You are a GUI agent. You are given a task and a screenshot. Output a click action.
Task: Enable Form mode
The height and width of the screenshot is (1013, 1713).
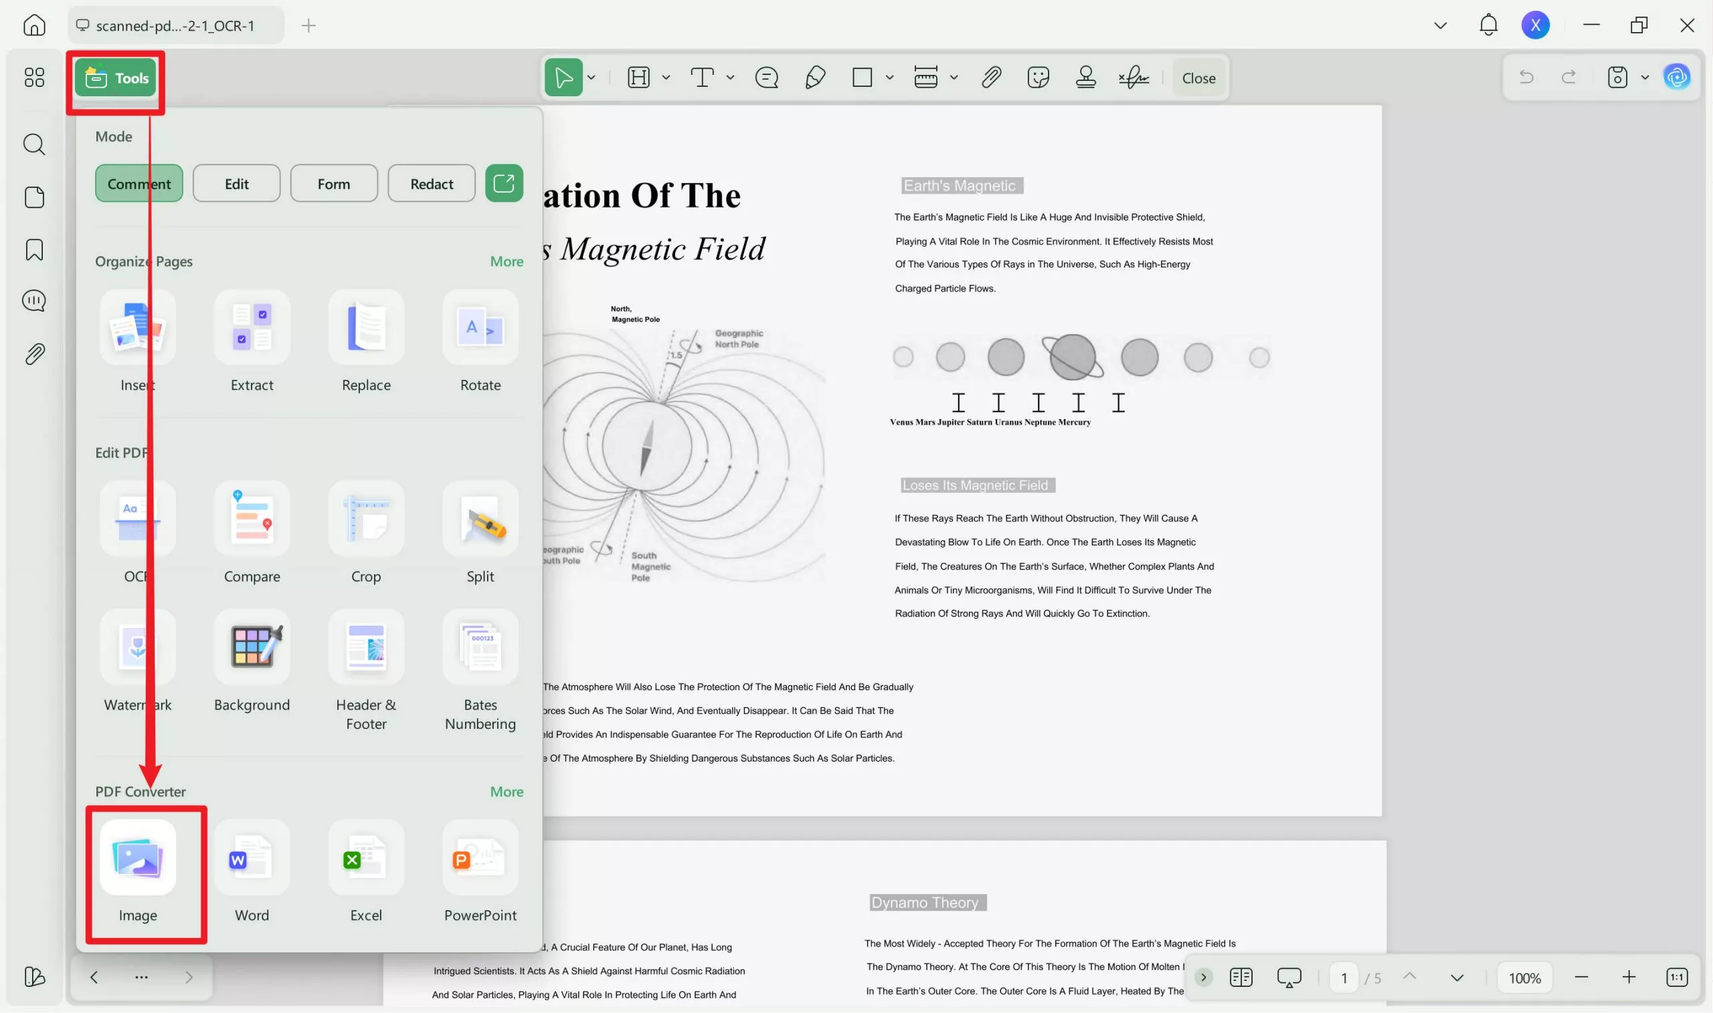click(x=334, y=183)
